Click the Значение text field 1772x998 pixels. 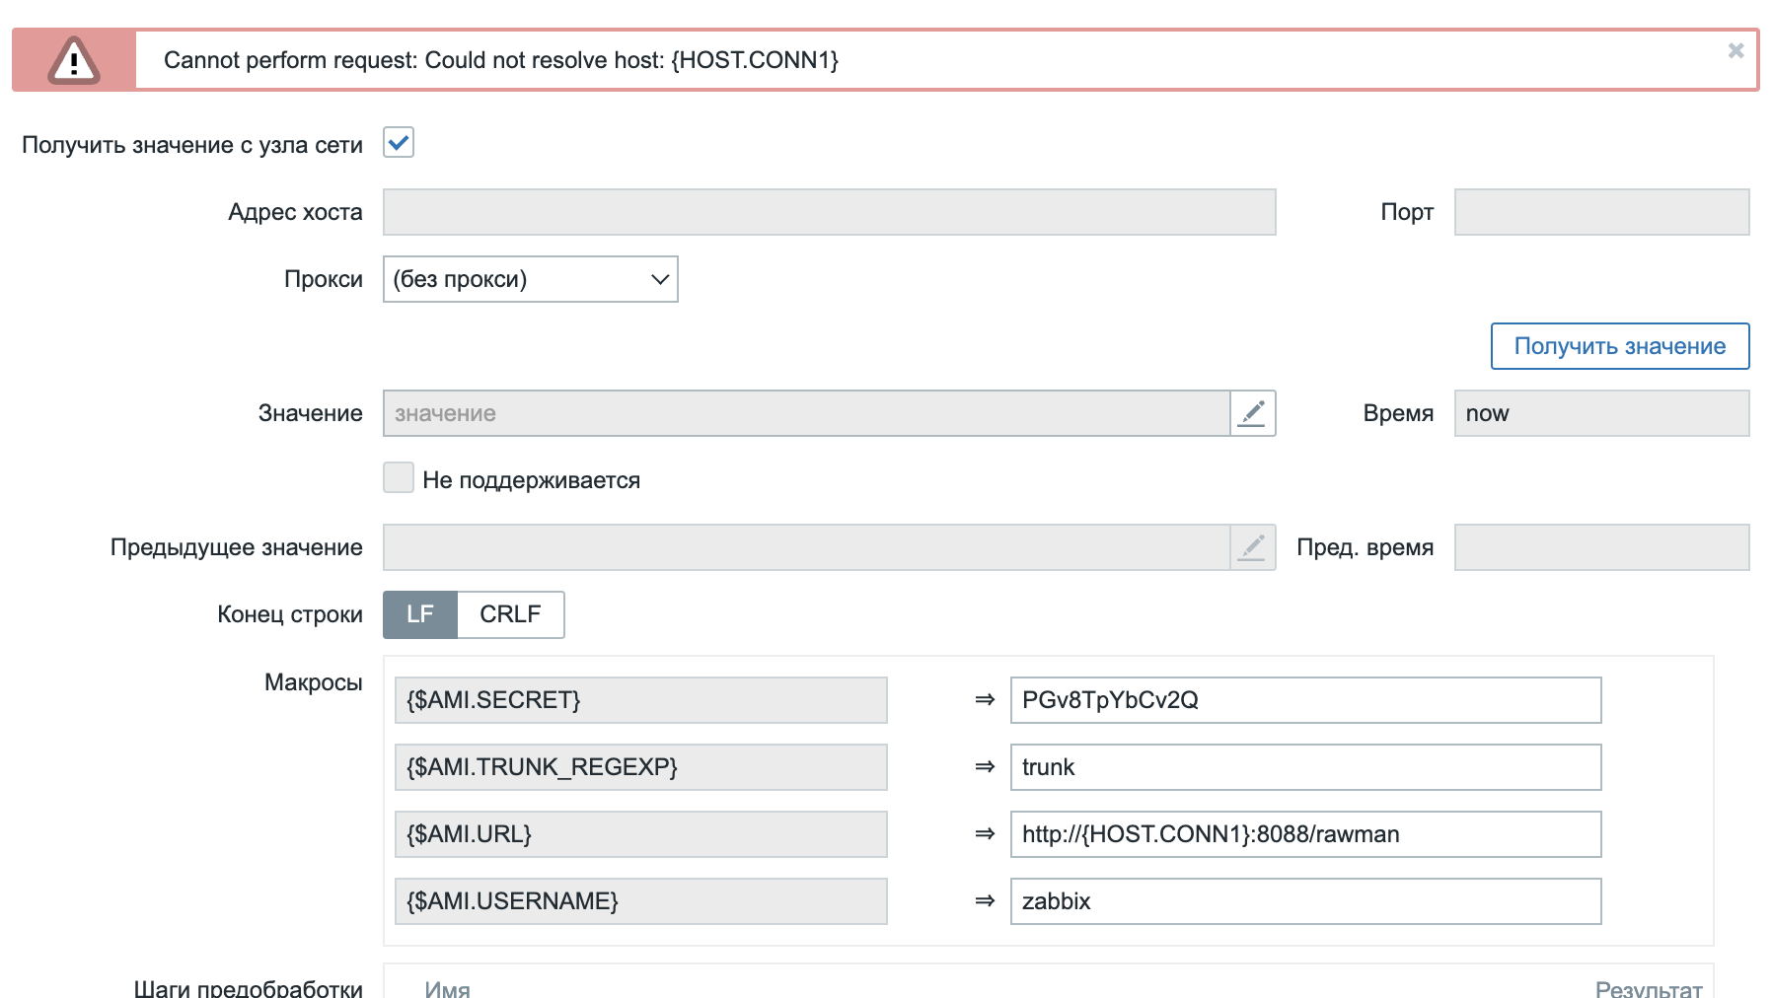pyautogui.click(x=805, y=413)
